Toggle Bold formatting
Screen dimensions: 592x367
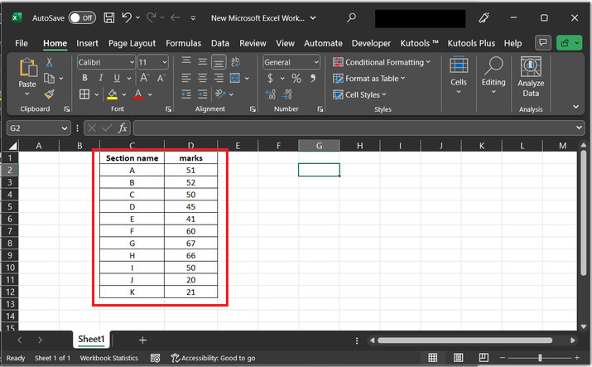84,78
